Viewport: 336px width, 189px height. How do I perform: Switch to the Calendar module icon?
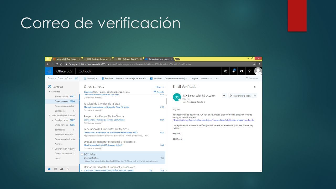(55, 169)
